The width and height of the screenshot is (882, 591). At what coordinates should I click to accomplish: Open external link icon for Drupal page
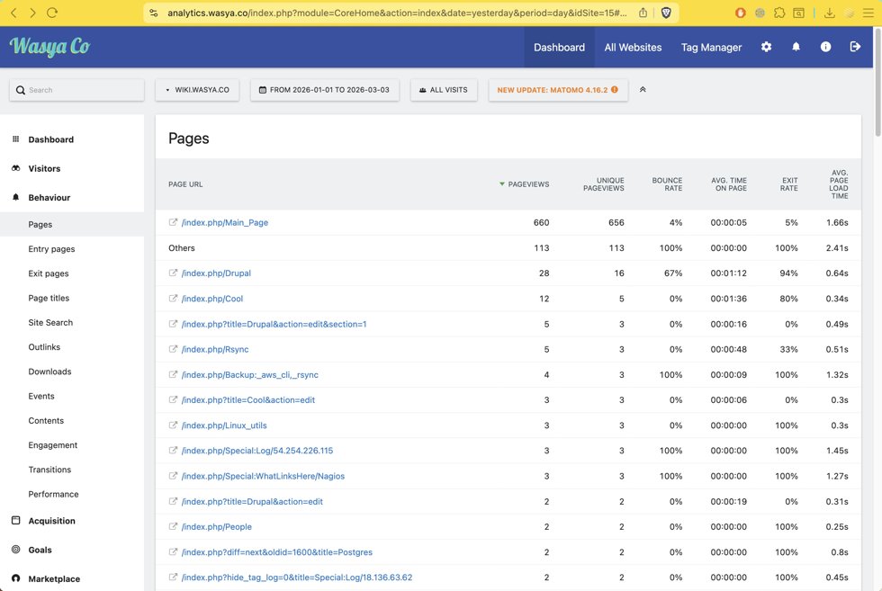click(x=174, y=273)
